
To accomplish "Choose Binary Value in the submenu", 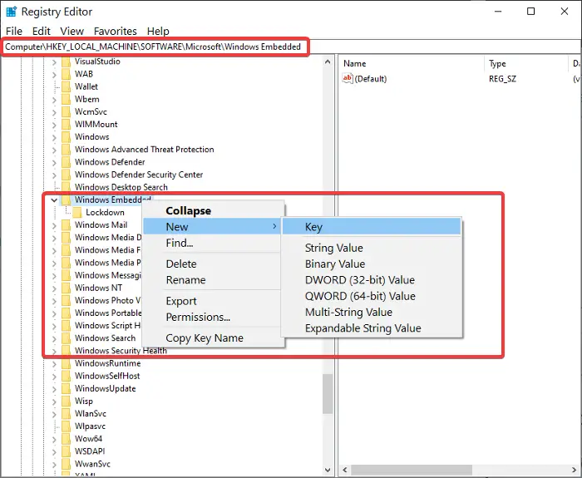I will click(371, 264).
